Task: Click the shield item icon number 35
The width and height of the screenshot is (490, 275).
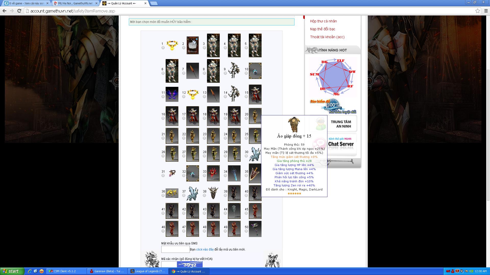Action: click(255, 173)
